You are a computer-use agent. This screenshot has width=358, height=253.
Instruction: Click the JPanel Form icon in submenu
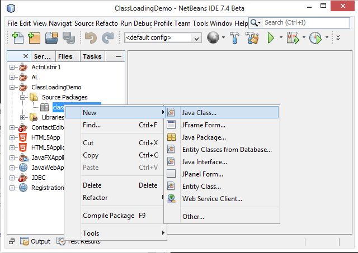(x=171, y=174)
